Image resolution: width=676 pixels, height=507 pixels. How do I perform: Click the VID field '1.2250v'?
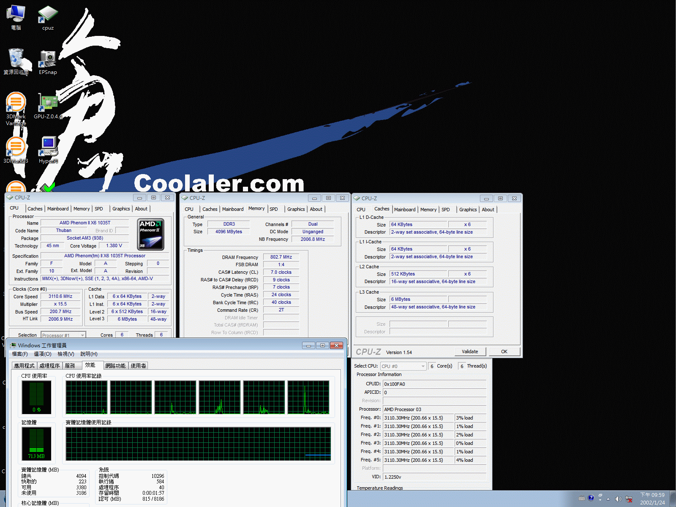point(434,477)
